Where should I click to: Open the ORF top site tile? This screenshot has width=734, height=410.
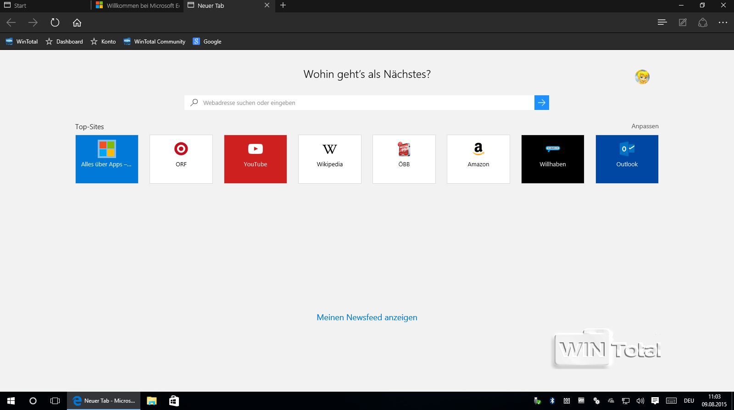[181, 159]
